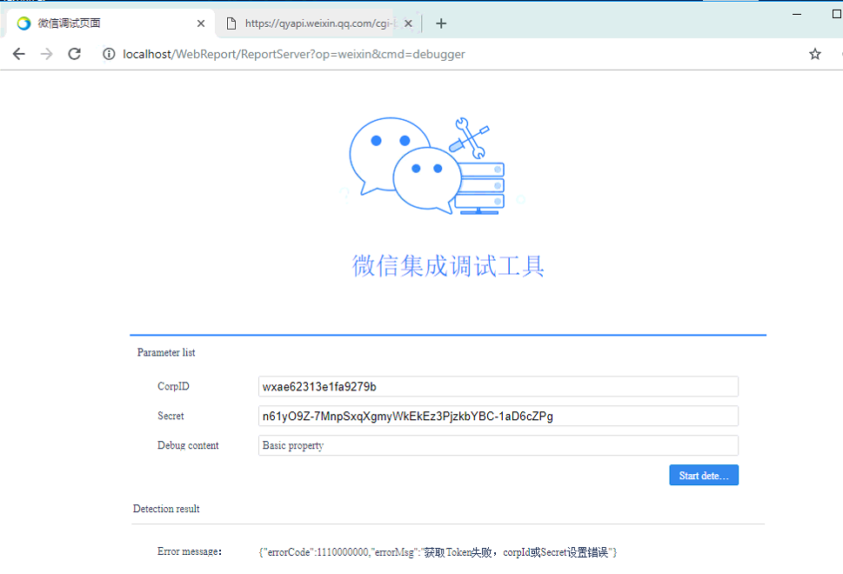This screenshot has height=574, width=843.
Task: Open the Debug content dropdown
Action: point(498,445)
